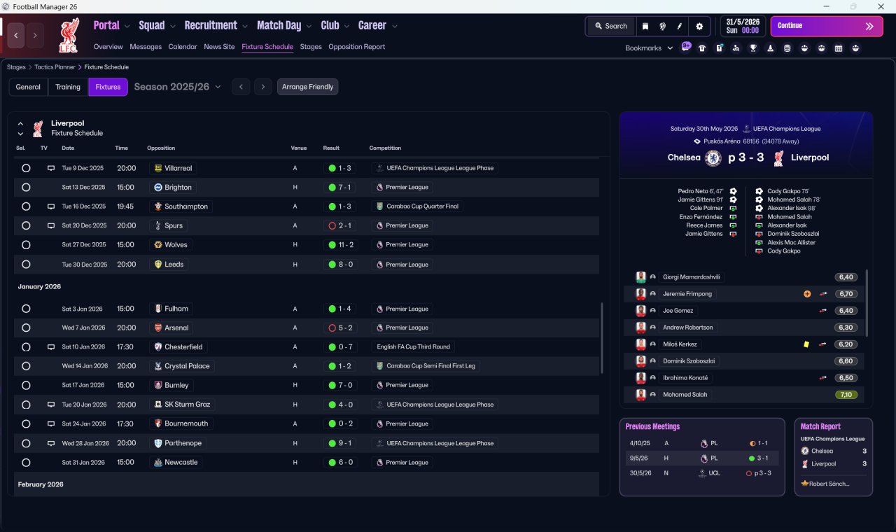Click the TV icon on the Chesterfield row
The width and height of the screenshot is (896, 532).
point(51,347)
